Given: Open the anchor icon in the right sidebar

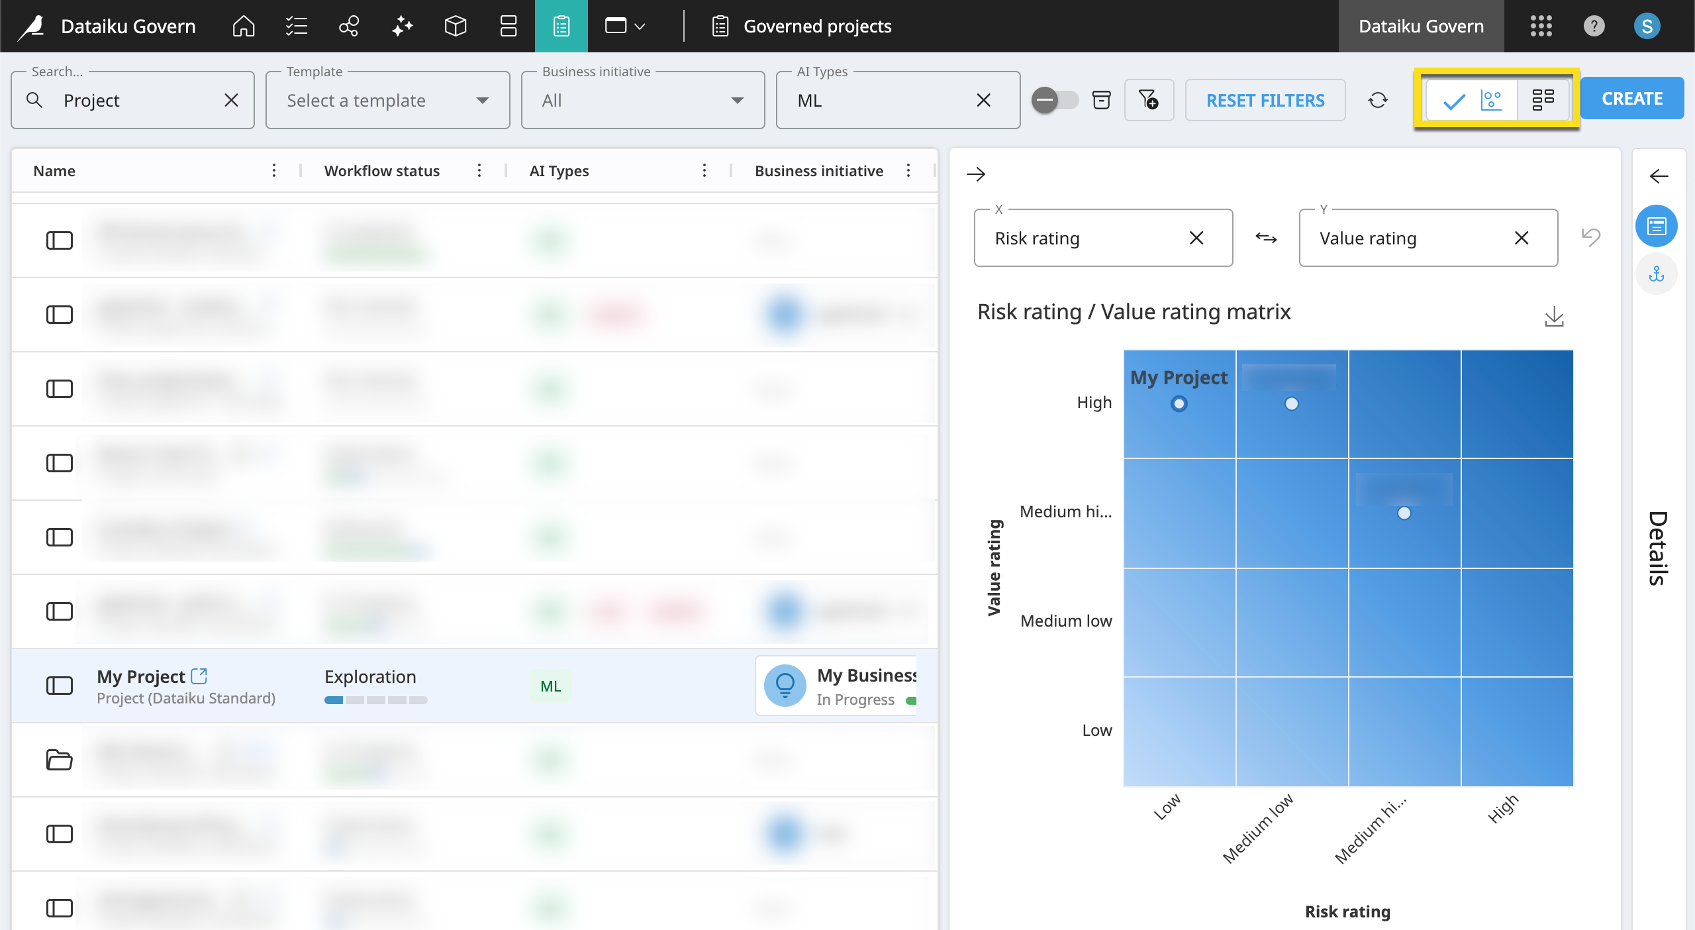Looking at the screenshot, I should (x=1657, y=274).
